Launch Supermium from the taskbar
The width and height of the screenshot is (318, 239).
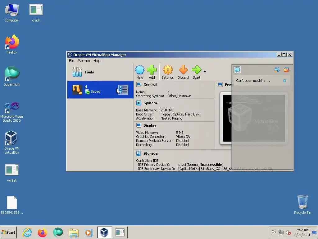point(58,232)
